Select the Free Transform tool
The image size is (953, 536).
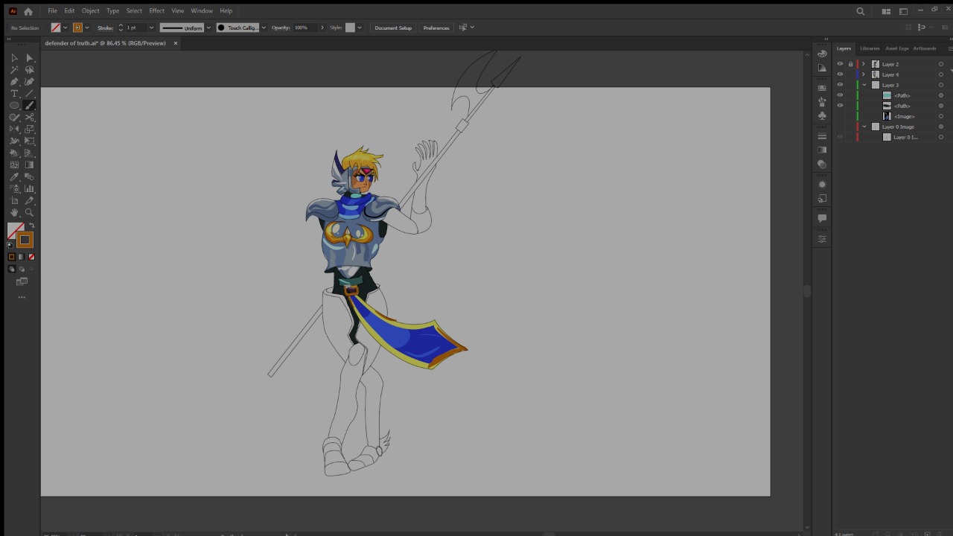click(30, 141)
